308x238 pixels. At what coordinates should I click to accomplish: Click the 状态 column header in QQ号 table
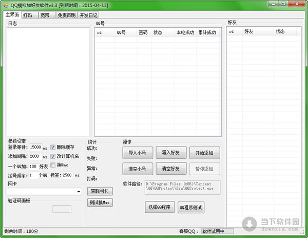[x=163, y=32]
